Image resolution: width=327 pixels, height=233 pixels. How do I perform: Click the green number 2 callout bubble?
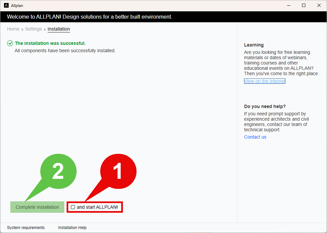(x=58, y=172)
